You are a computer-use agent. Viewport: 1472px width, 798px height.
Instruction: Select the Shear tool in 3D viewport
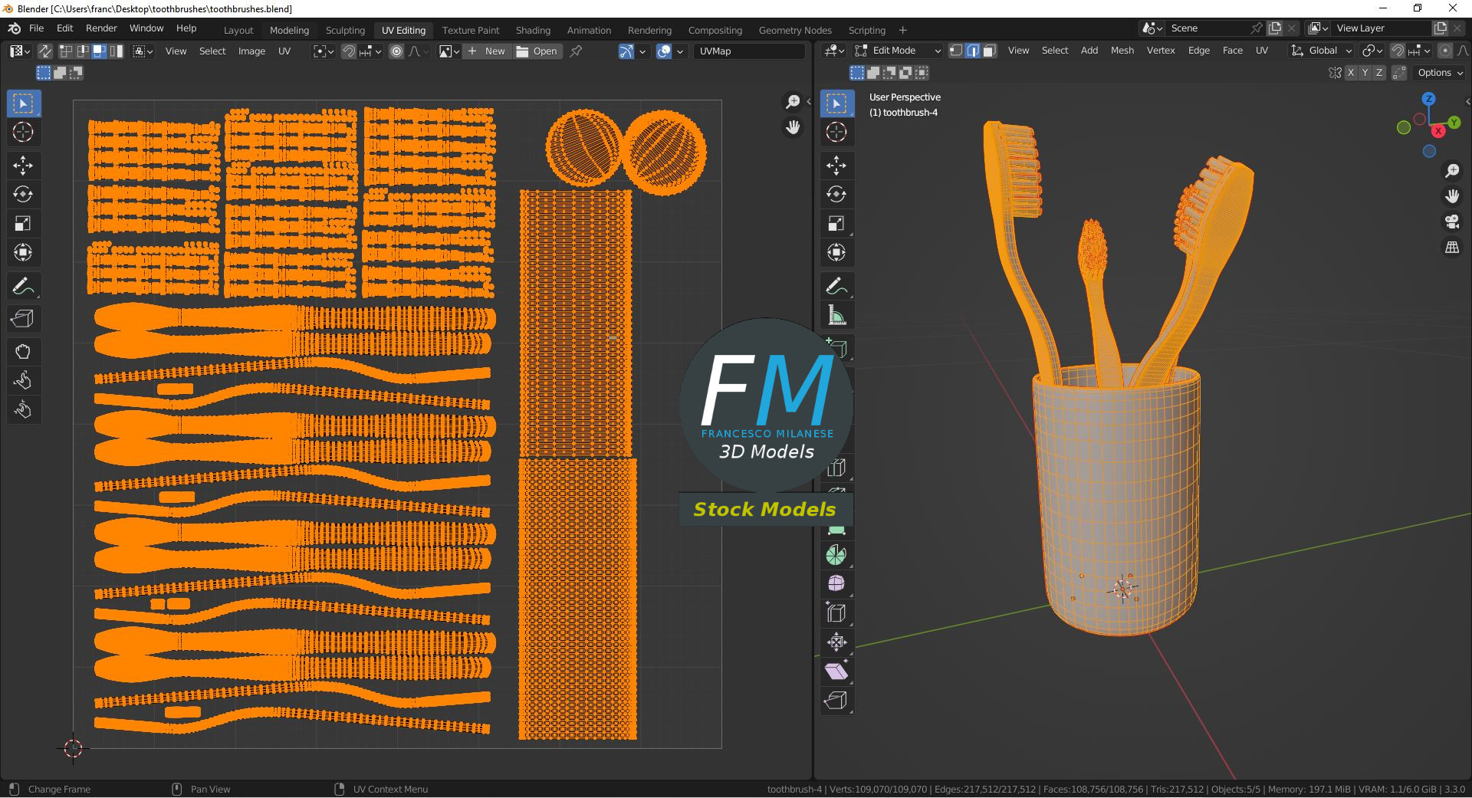(x=836, y=672)
